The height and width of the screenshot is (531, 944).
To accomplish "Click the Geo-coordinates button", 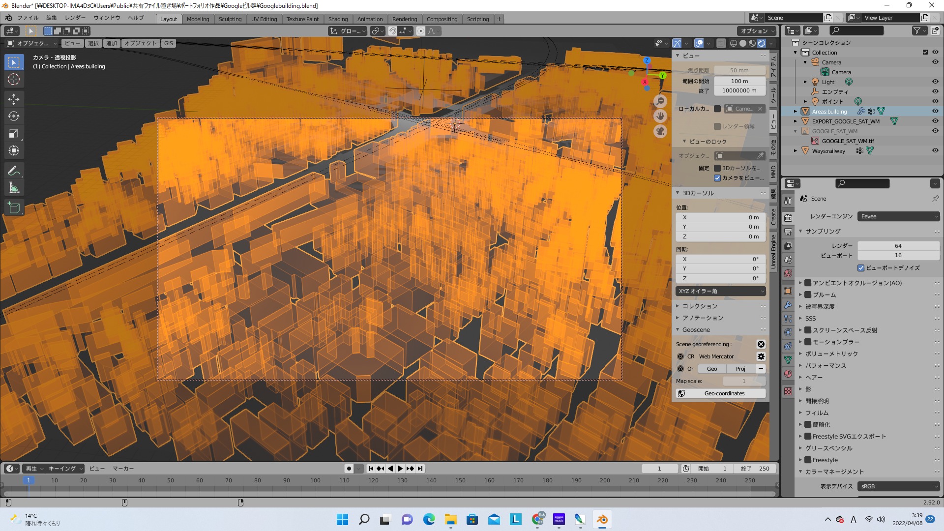I will point(721,393).
